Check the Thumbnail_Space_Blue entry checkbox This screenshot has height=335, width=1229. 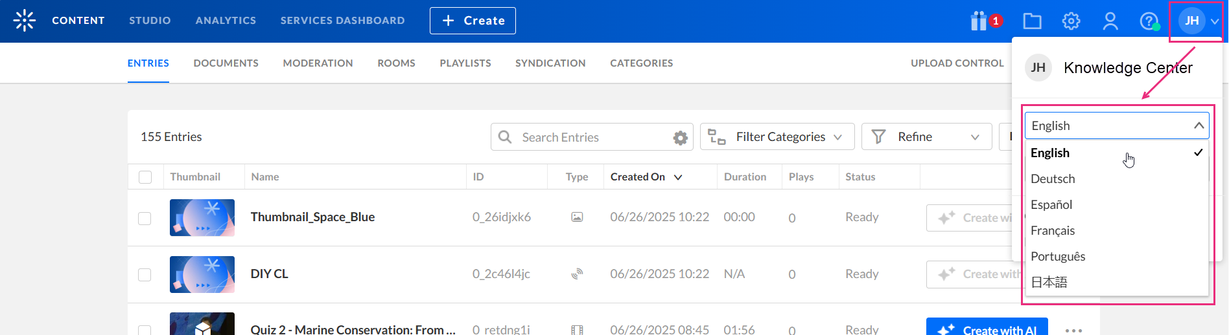pyautogui.click(x=145, y=218)
